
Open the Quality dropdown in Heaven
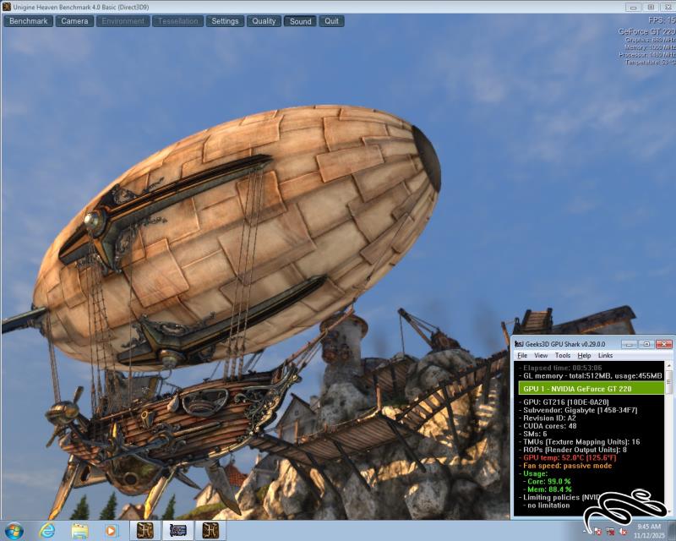pyautogui.click(x=264, y=21)
